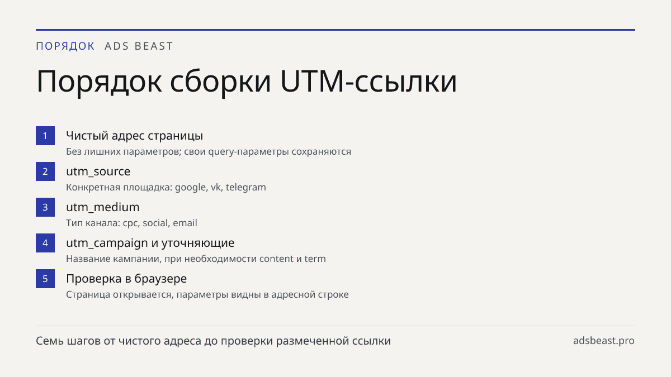This screenshot has width=671, height=377.
Task: Click 'Страница открывается, параметры видны в адресной строке'
Action: click(x=207, y=294)
